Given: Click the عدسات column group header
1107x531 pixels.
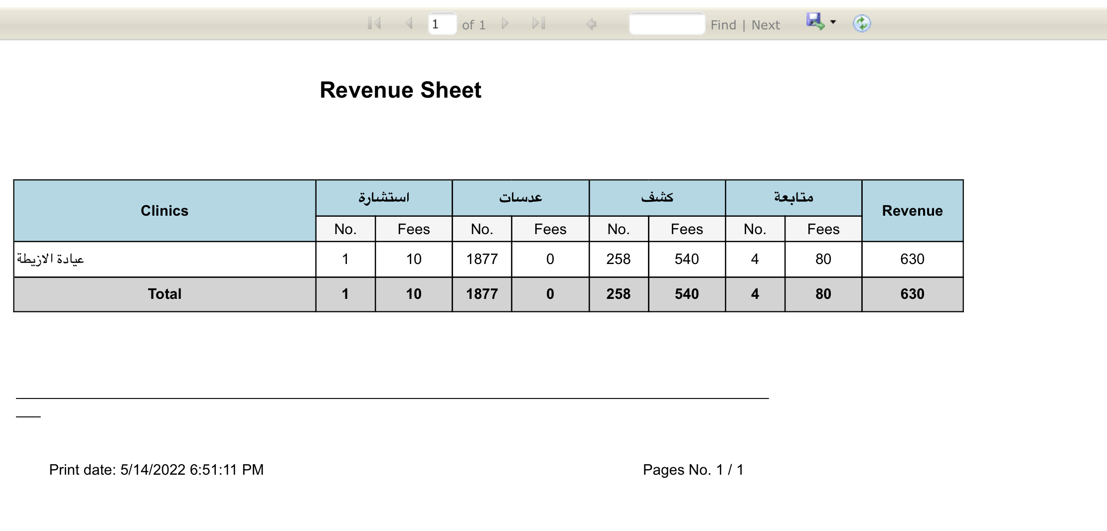Looking at the screenshot, I should [x=520, y=198].
